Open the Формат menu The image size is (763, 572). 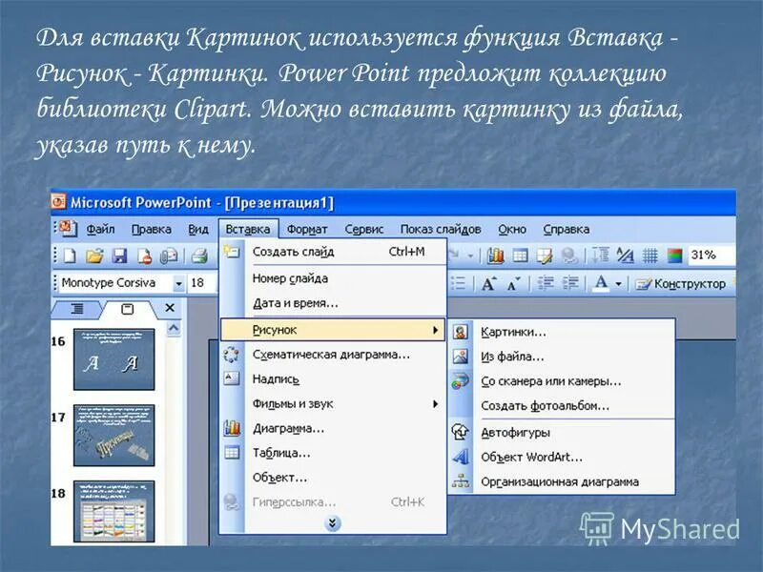pyautogui.click(x=306, y=229)
